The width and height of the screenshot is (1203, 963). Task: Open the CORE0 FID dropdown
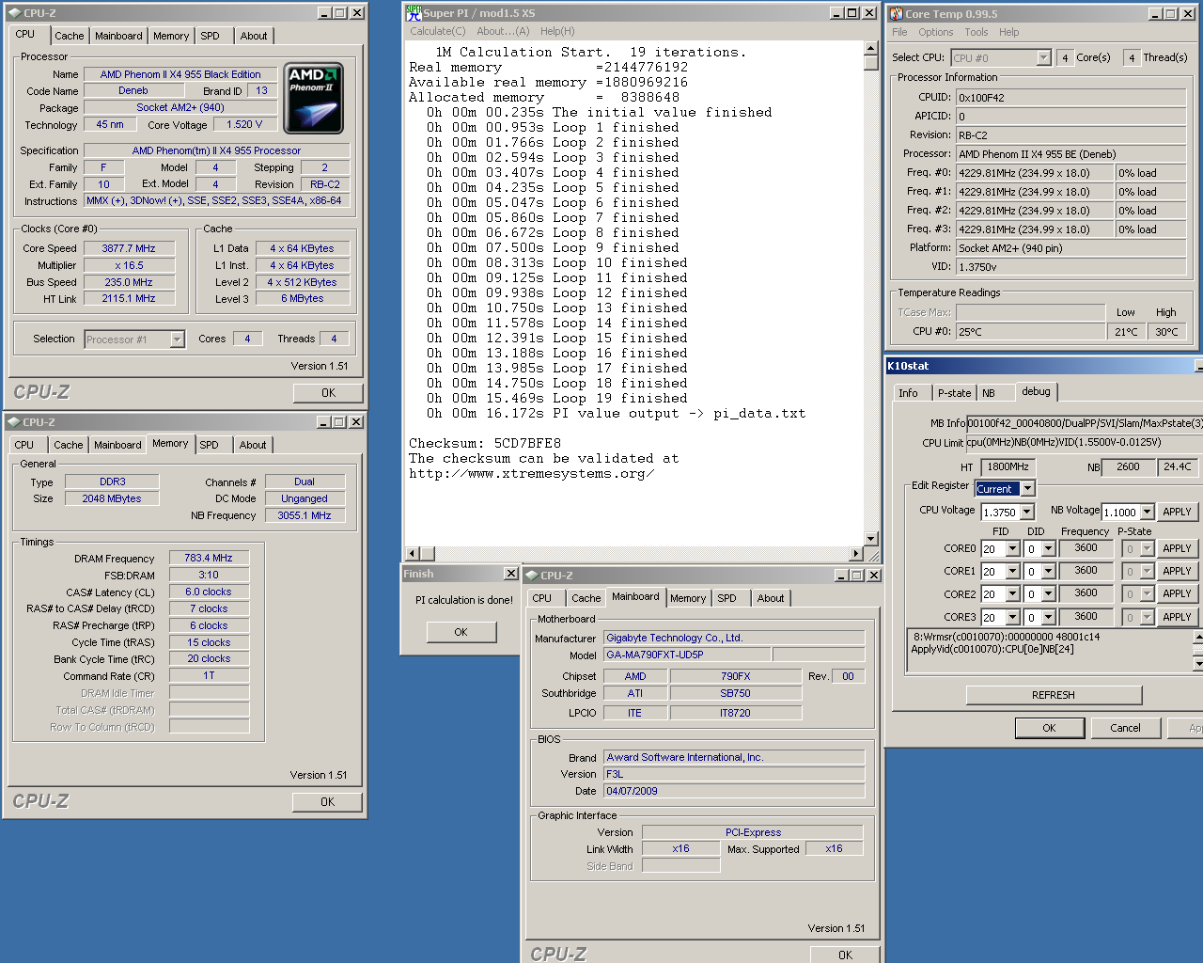pyautogui.click(x=1012, y=549)
